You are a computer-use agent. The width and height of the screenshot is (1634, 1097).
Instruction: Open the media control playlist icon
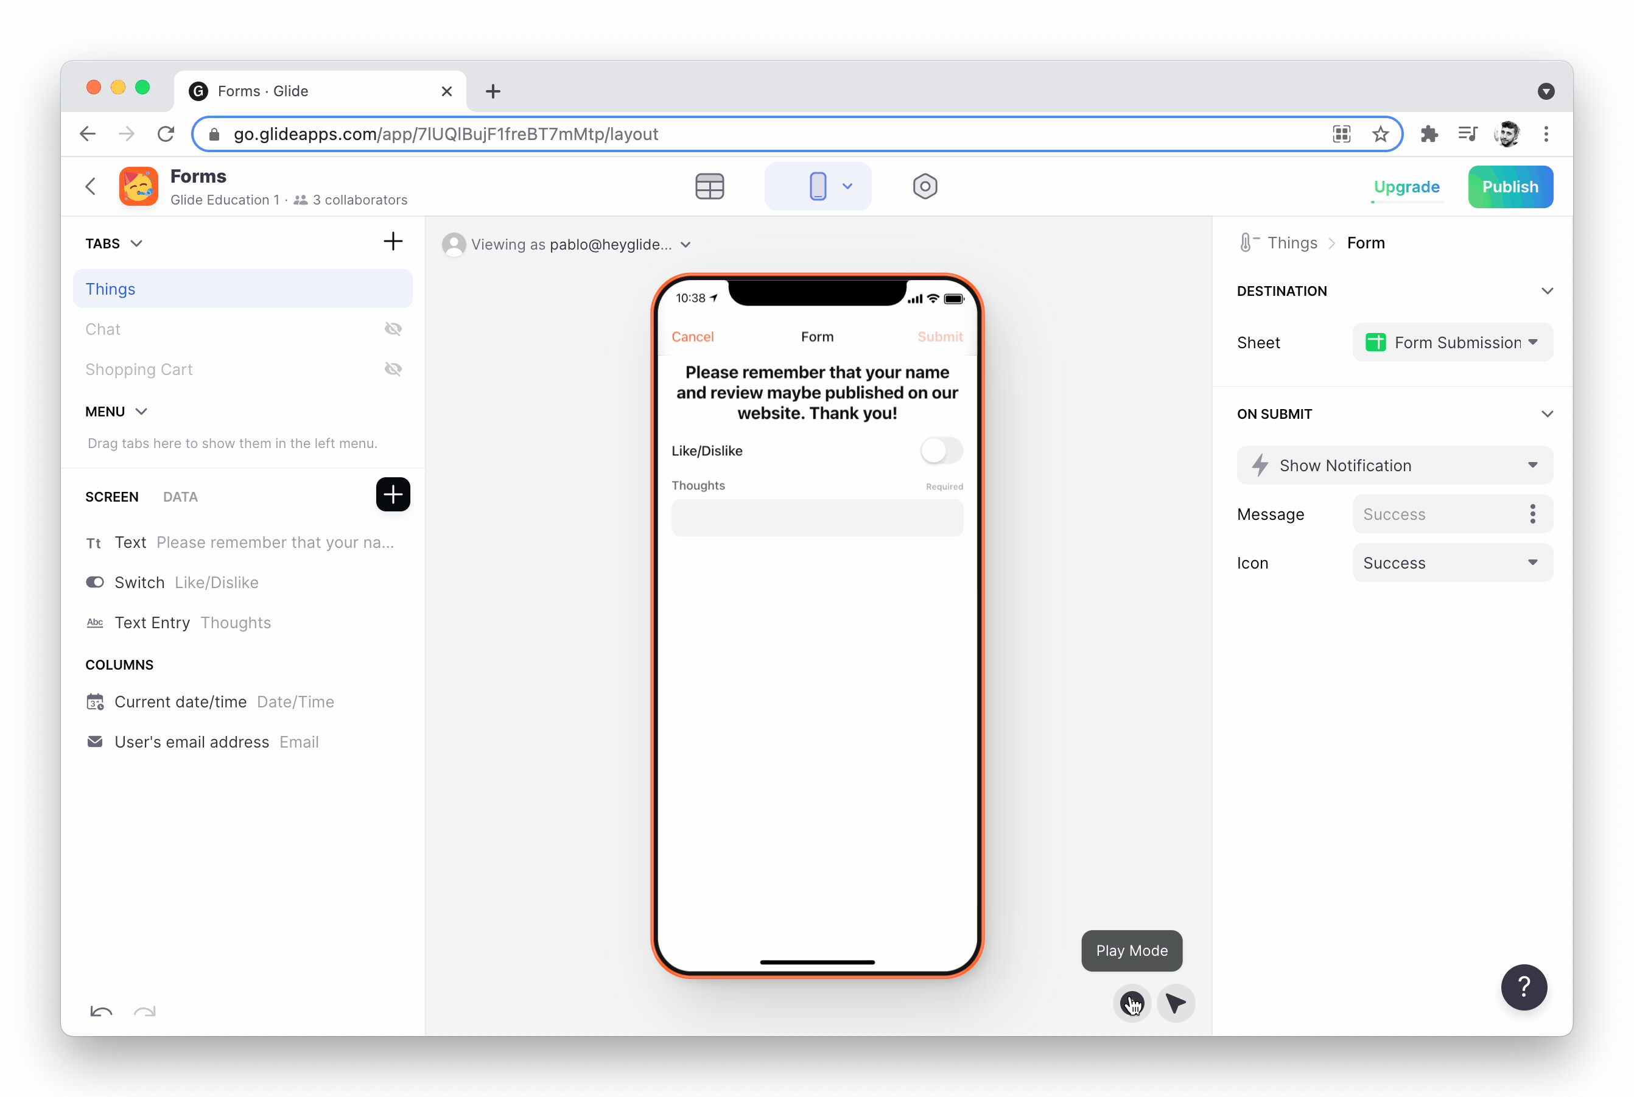click(x=1467, y=135)
